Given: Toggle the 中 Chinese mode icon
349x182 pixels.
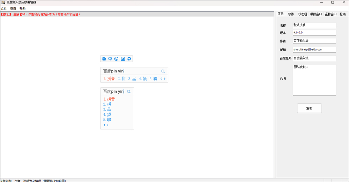Looking at the screenshot, I should pyautogui.click(x=110, y=59).
